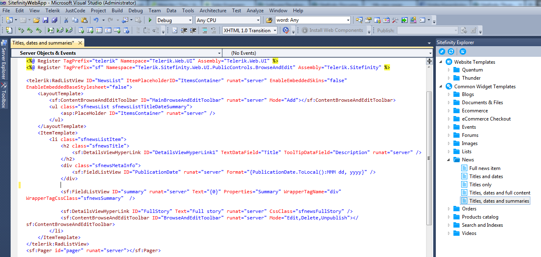This screenshot has height=257, width=541.
Task: Click the Copy icon in the toolbar
Action: (75, 20)
